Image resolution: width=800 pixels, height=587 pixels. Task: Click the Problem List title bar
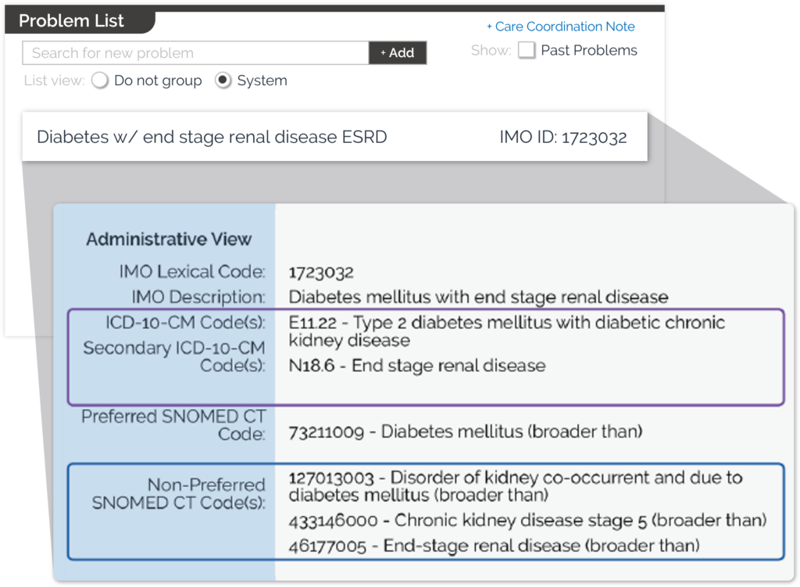coord(70,20)
